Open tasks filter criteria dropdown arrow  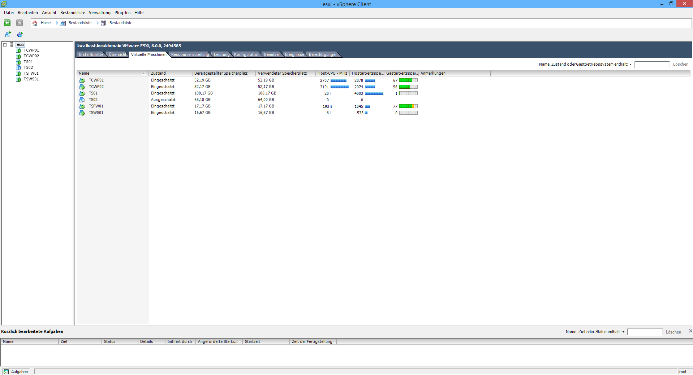[623, 332]
